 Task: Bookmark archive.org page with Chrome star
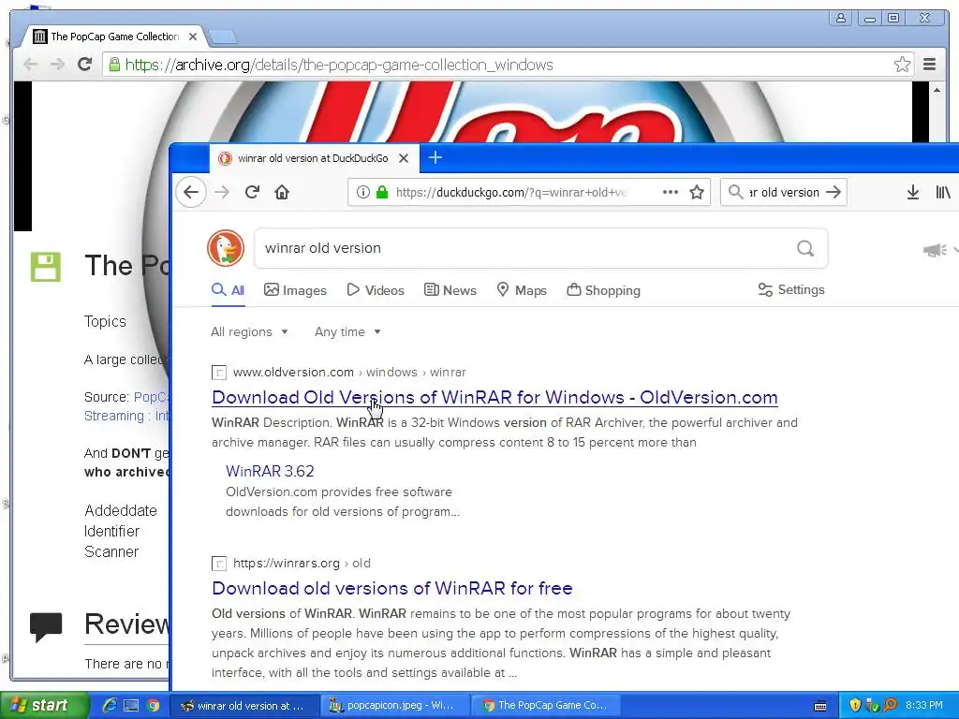click(902, 65)
